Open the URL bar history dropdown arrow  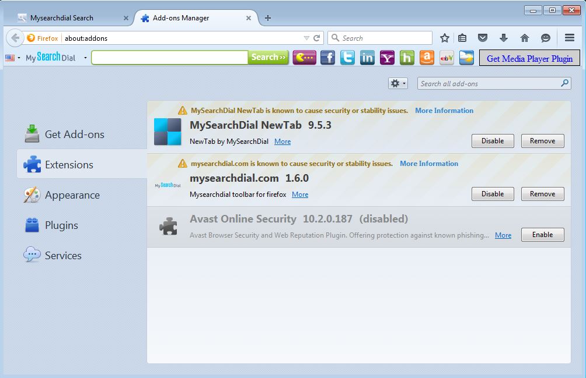click(306, 38)
